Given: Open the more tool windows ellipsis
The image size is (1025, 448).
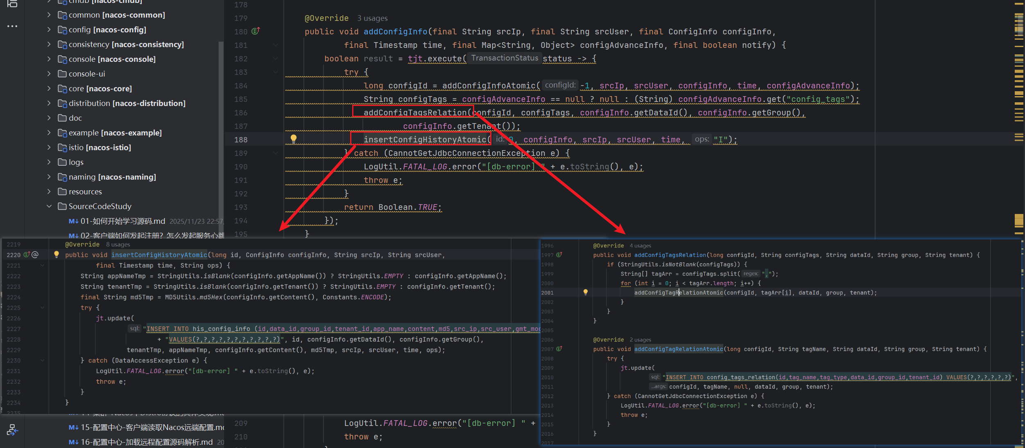Looking at the screenshot, I should pos(12,26).
